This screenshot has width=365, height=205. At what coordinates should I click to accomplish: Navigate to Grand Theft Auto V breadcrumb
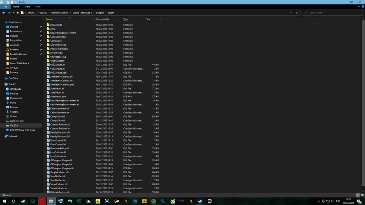pyautogui.click(x=82, y=13)
